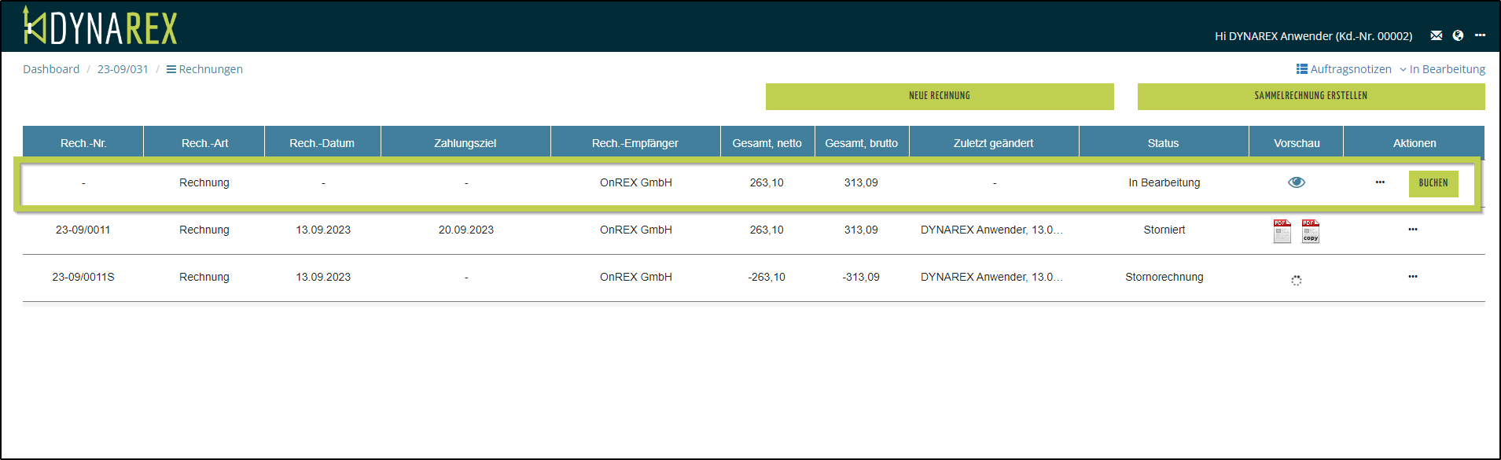Viewport: 1501px width, 460px height.
Task: Open the Rechnungen breadcrumb menu
Action: pos(204,69)
